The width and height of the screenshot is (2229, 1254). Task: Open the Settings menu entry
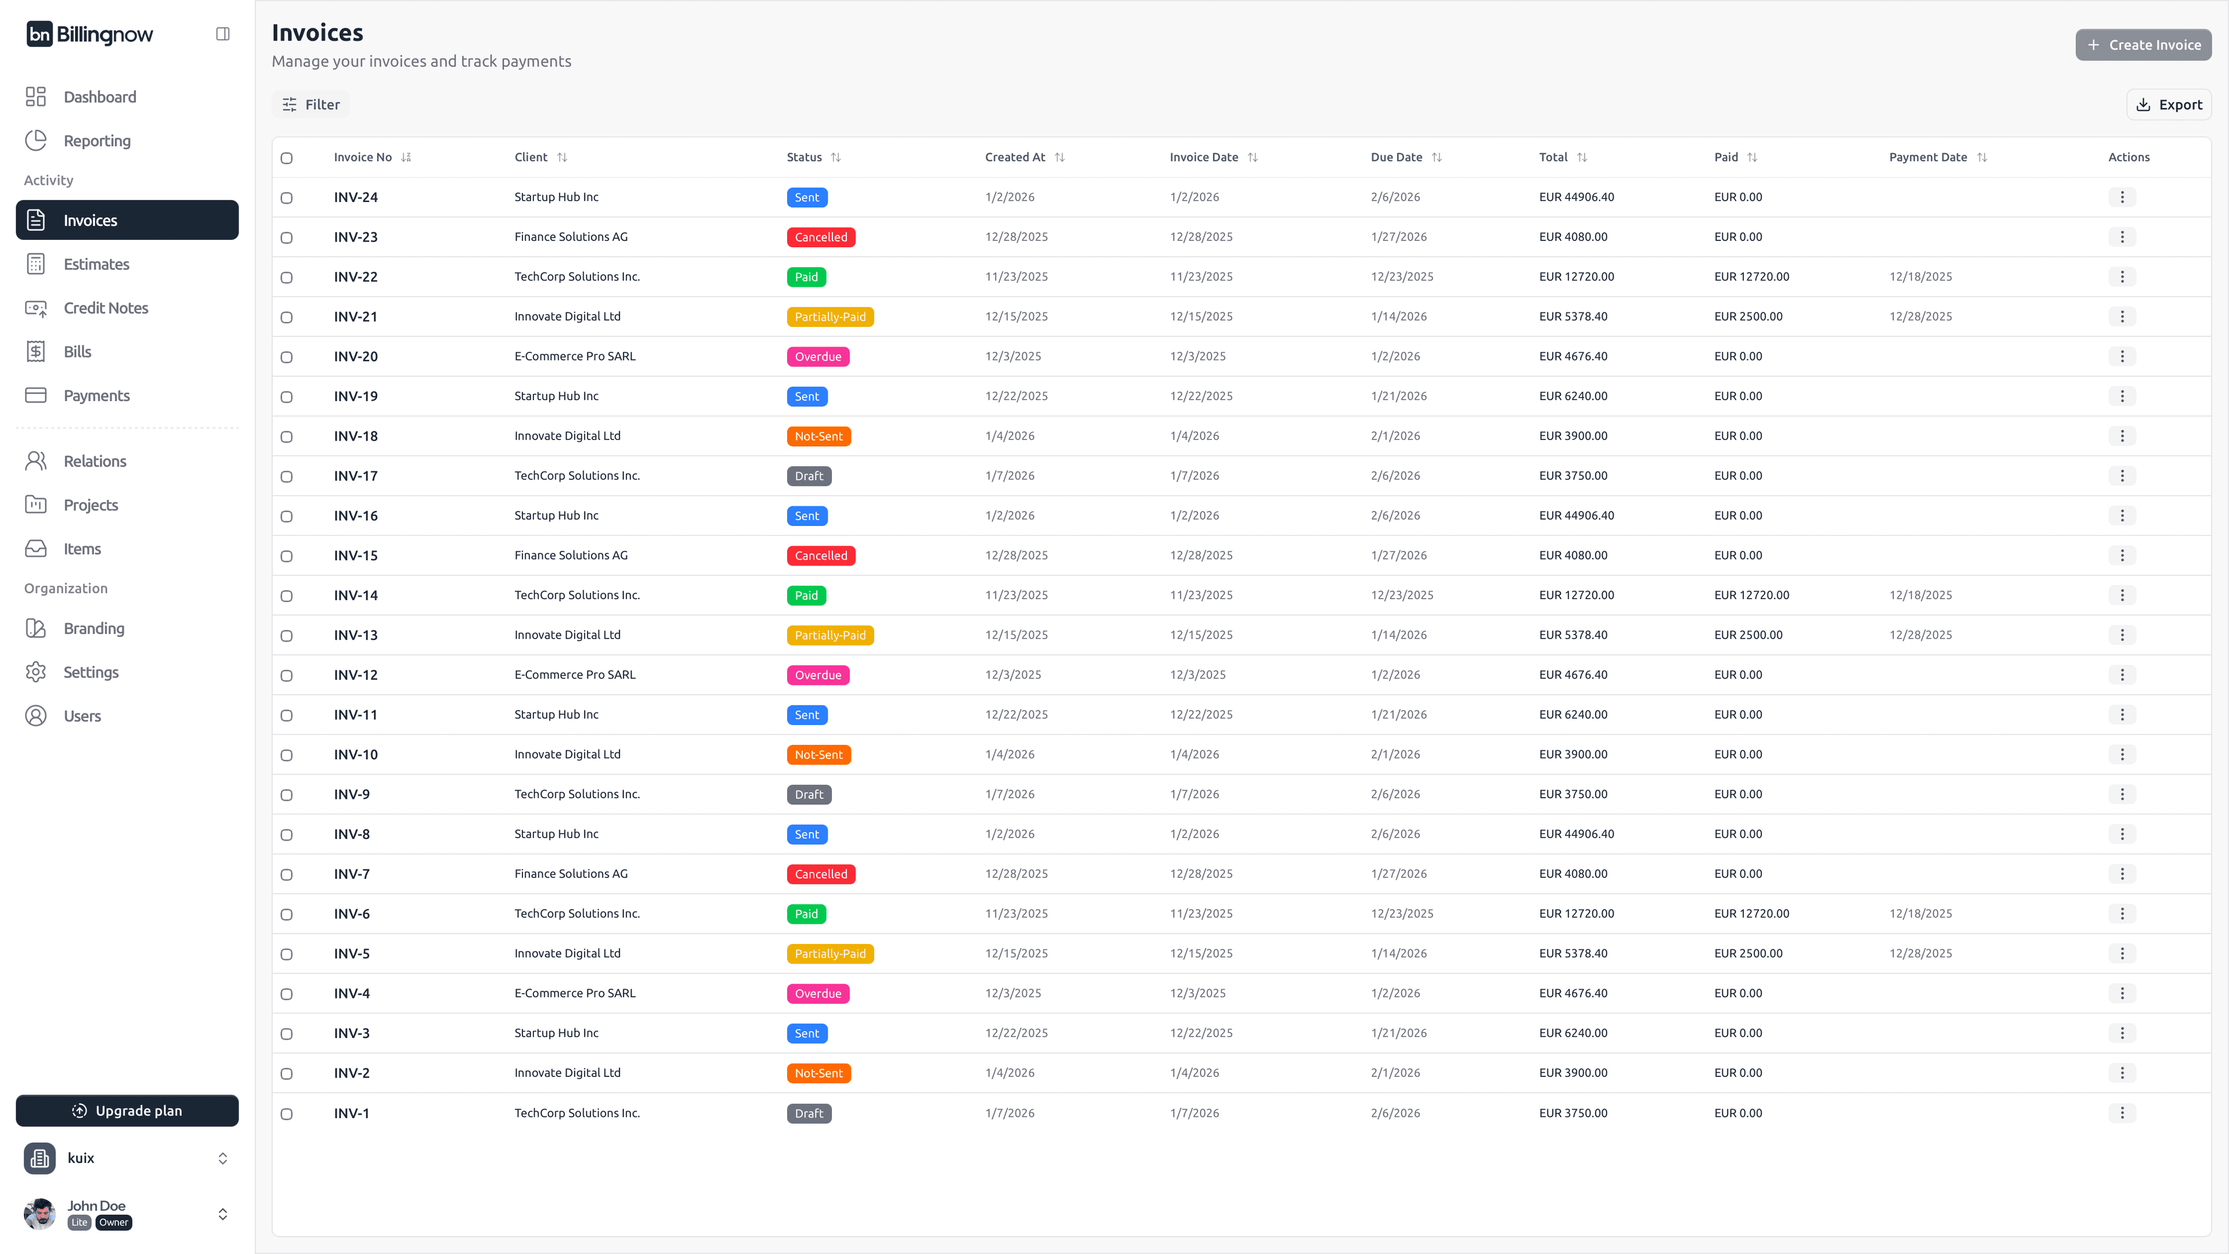90,672
